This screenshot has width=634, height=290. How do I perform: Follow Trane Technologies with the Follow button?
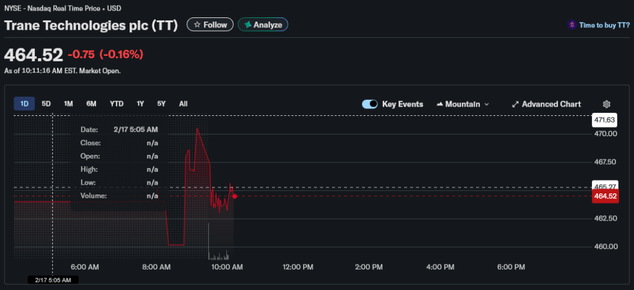pos(210,25)
